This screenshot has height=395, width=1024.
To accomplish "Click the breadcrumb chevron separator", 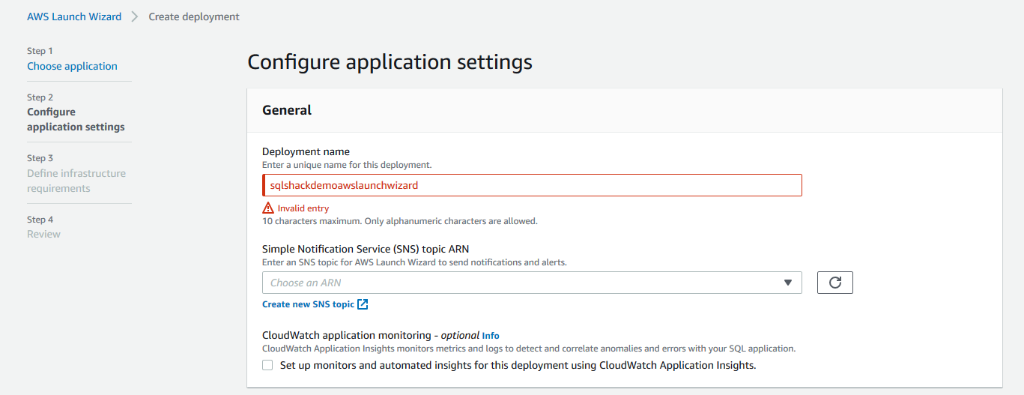I will 135,16.
